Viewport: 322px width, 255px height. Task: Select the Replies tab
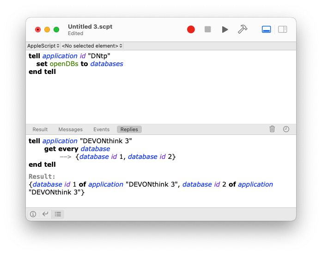click(129, 129)
